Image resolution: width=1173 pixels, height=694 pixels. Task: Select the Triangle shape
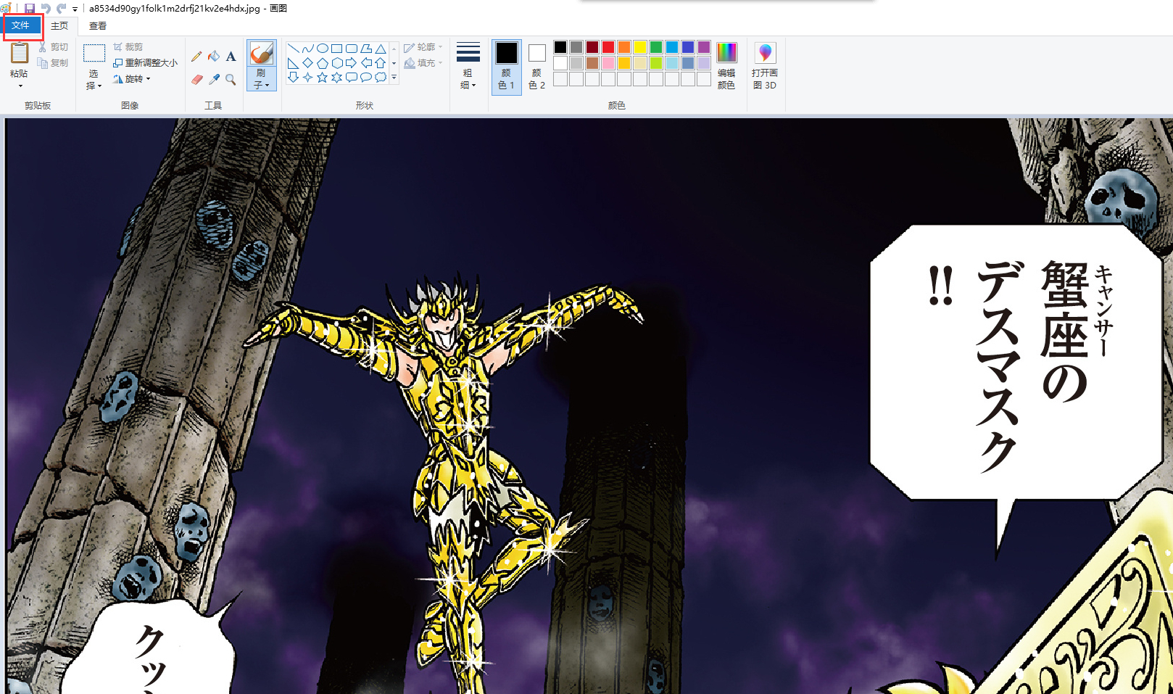coord(381,49)
